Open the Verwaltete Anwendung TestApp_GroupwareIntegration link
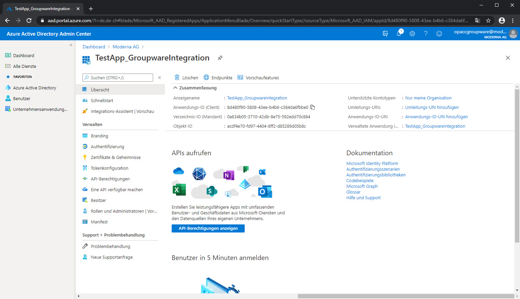This screenshot has height=299, width=520. coord(435,126)
